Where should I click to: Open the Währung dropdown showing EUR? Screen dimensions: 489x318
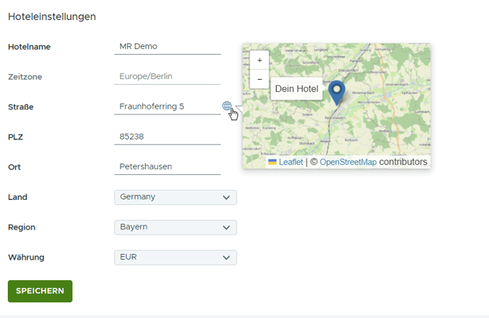[x=176, y=258]
